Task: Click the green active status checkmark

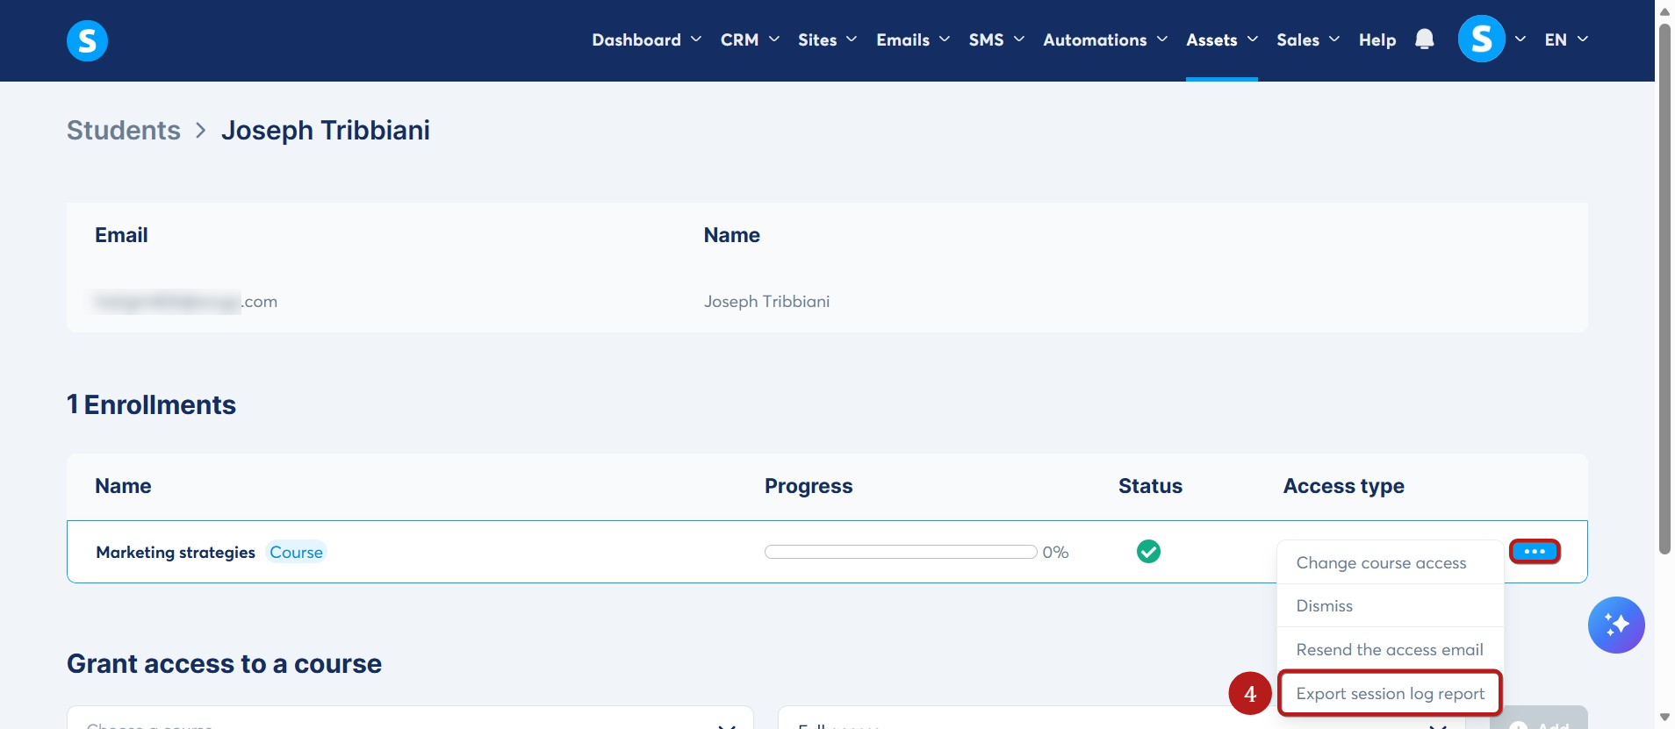Action: (1148, 552)
